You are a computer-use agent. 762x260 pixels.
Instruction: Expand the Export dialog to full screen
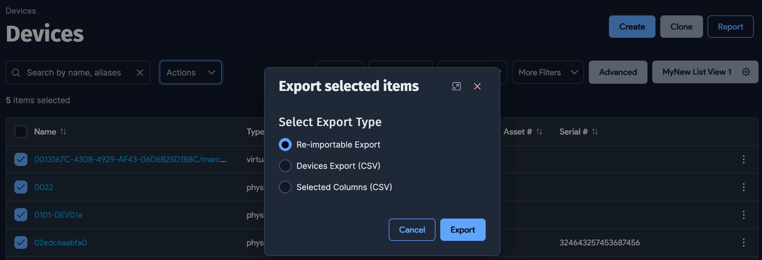[456, 86]
